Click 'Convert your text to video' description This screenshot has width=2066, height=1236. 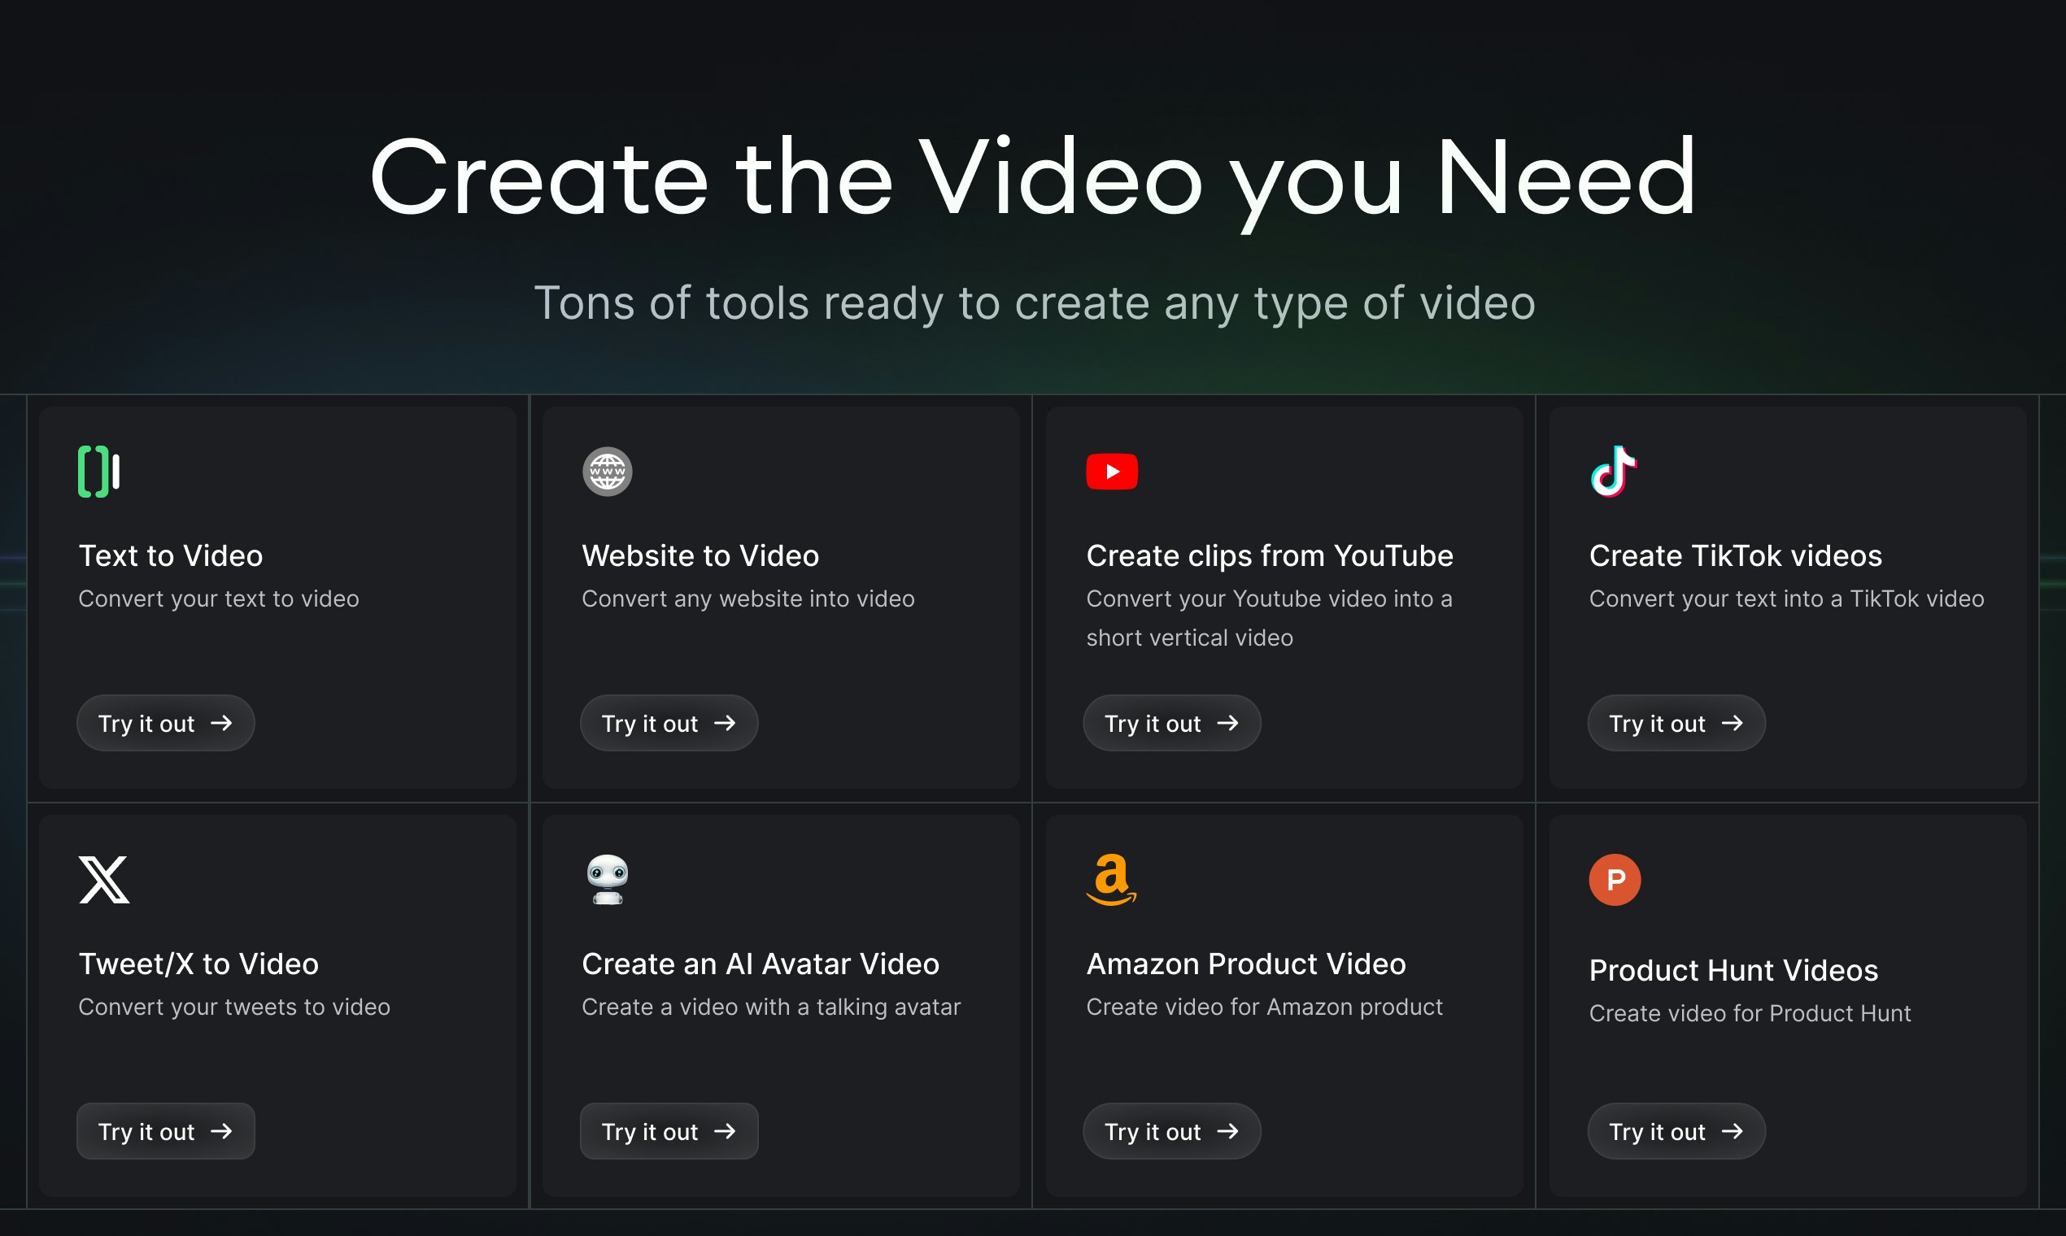[x=219, y=598]
